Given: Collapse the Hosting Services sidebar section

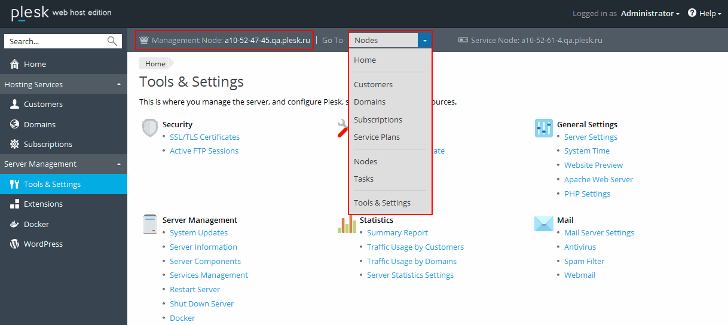Looking at the screenshot, I should (118, 85).
